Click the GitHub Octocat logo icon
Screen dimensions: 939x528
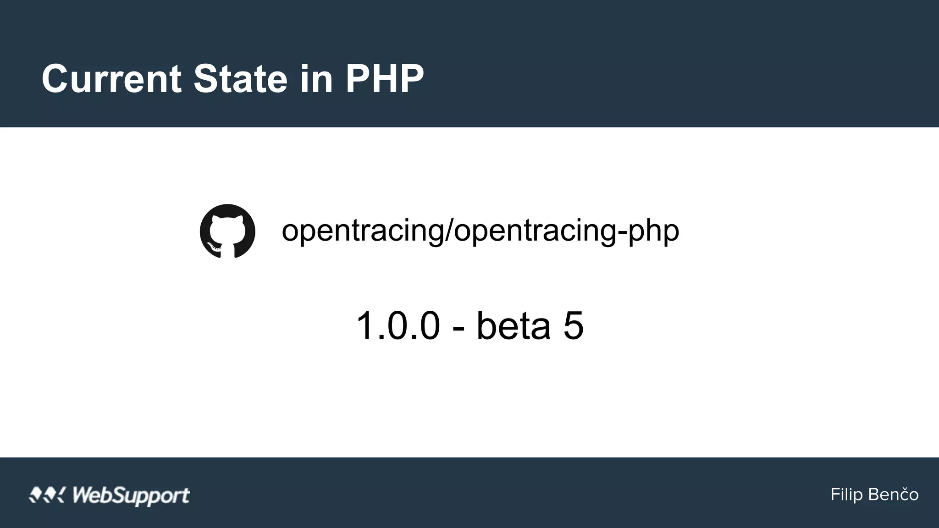[227, 231]
